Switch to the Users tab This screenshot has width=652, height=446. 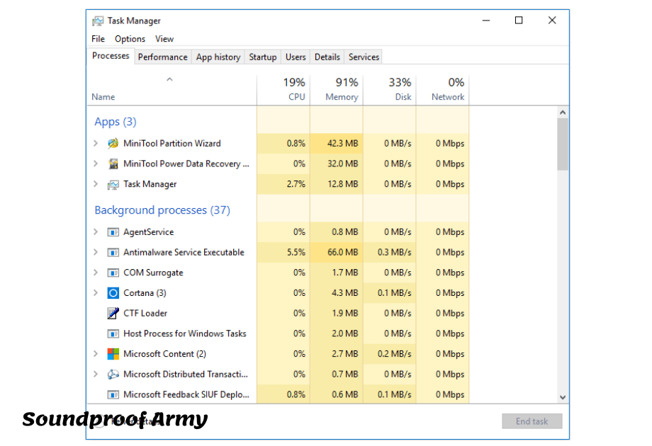pos(296,57)
